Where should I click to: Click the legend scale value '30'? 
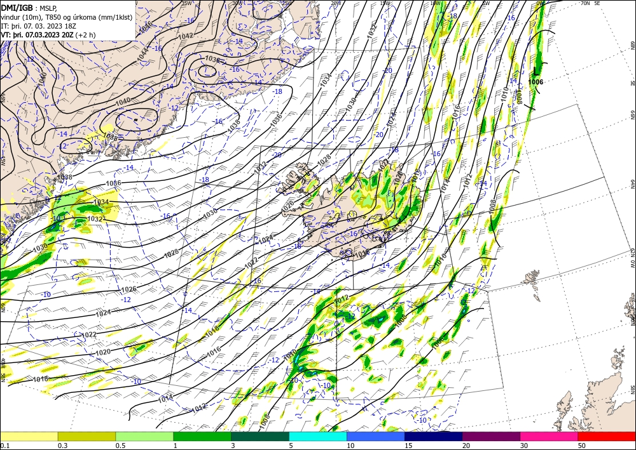tap(524, 446)
